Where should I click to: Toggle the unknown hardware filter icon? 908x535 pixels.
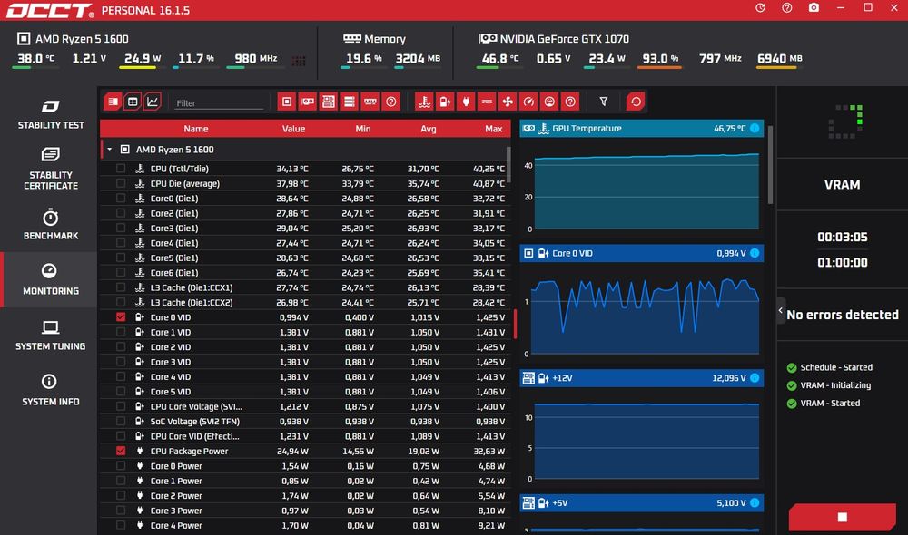(x=390, y=102)
